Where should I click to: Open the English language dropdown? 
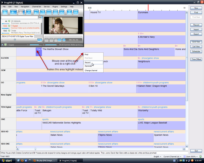point(157,156)
